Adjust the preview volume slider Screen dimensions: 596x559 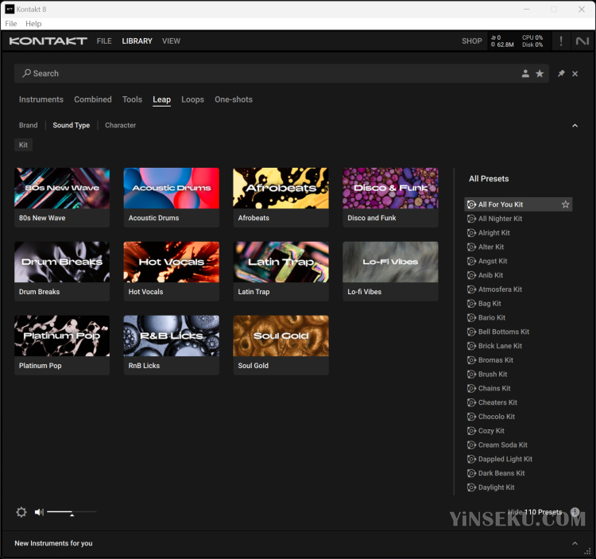pos(72,512)
